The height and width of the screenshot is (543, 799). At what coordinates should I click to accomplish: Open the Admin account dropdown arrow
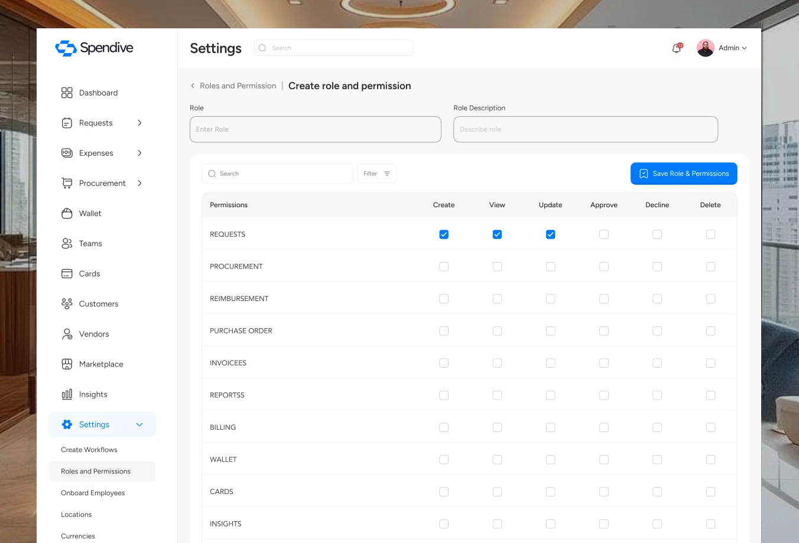pyautogui.click(x=744, y=48)
